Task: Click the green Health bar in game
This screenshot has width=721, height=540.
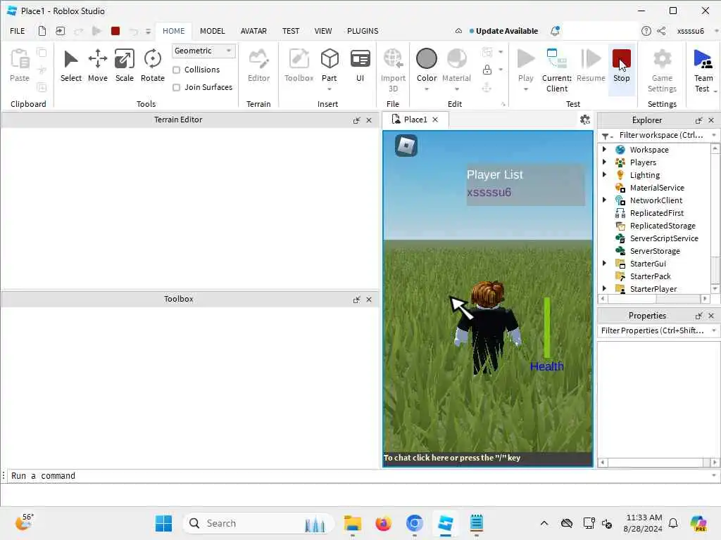Action: pyautogui.click(x=546, y=328)
